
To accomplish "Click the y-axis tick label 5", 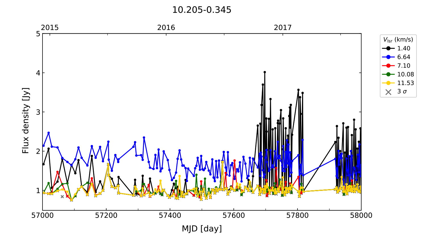I will pyautogui.click(x=38, y=34).
